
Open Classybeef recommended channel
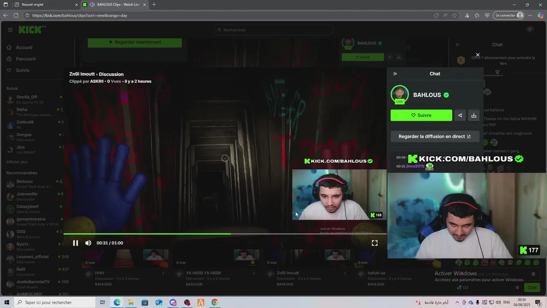[34, 209]
